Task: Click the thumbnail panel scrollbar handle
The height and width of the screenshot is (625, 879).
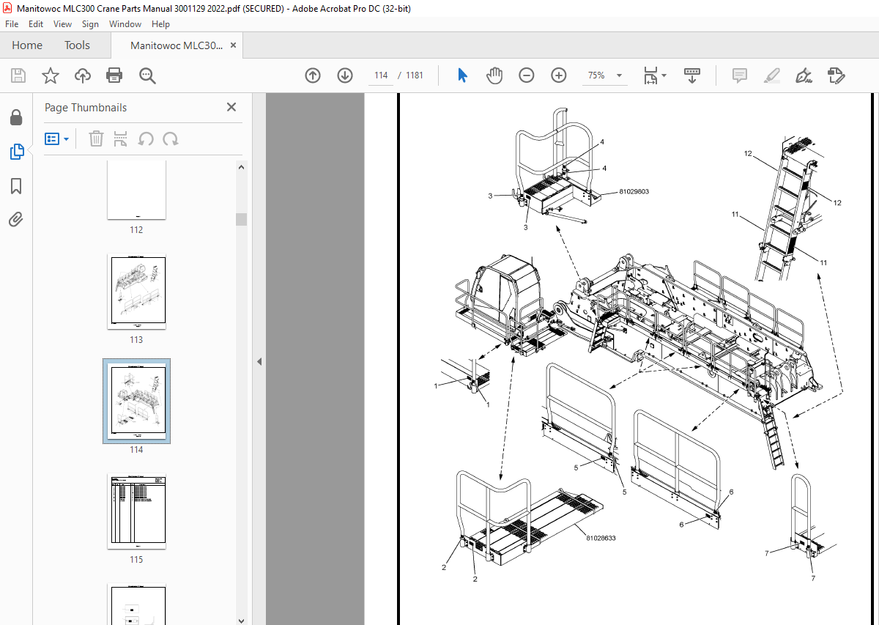Action: [x=241, y=219]
